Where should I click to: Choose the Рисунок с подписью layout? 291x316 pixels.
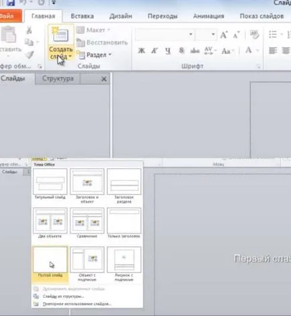pos(124,264)
